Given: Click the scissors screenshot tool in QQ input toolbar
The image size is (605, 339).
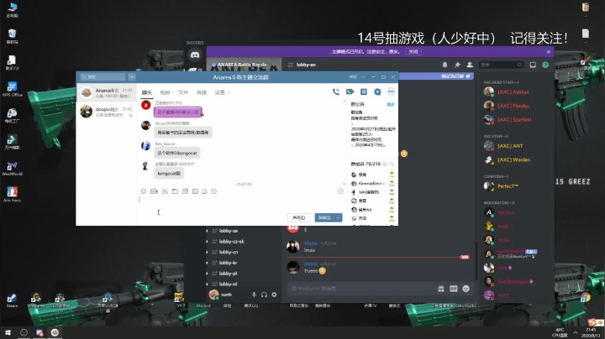Looking at the screenshot, I should 165,191.
